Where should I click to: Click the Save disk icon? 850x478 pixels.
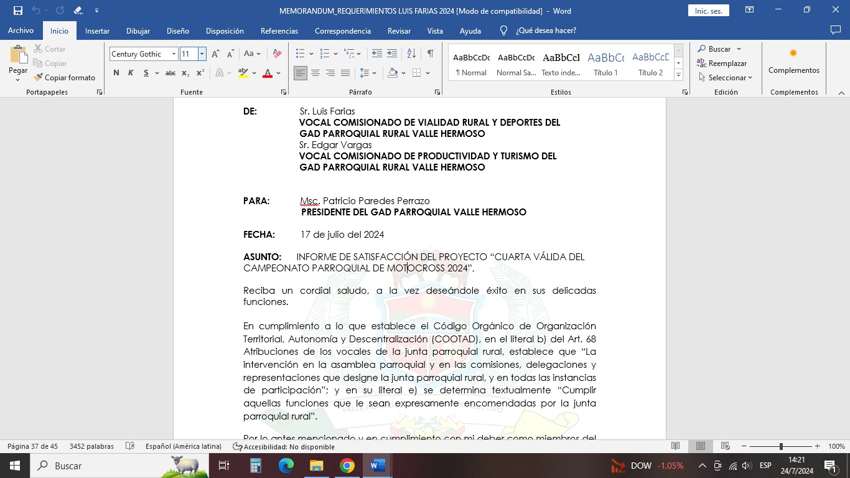coord(17,11)
